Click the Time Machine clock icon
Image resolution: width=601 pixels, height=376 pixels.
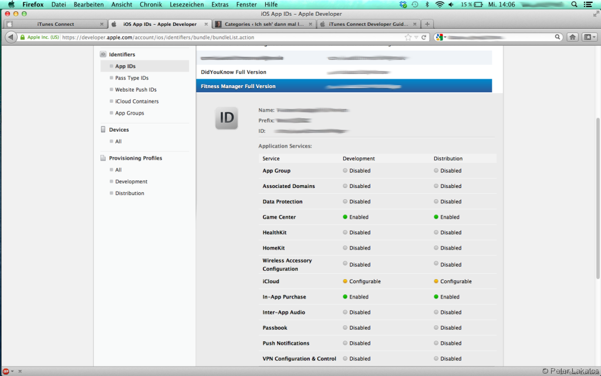pos(415,4)
